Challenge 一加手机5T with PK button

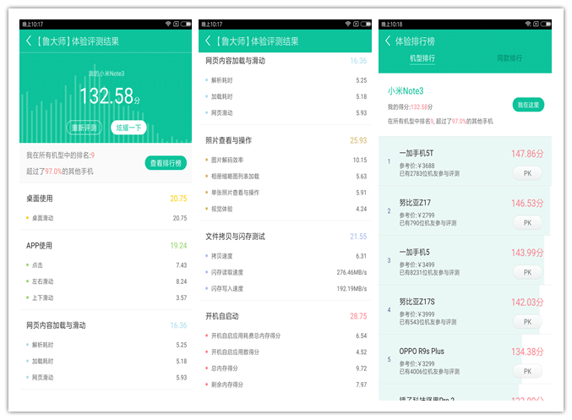527,173
